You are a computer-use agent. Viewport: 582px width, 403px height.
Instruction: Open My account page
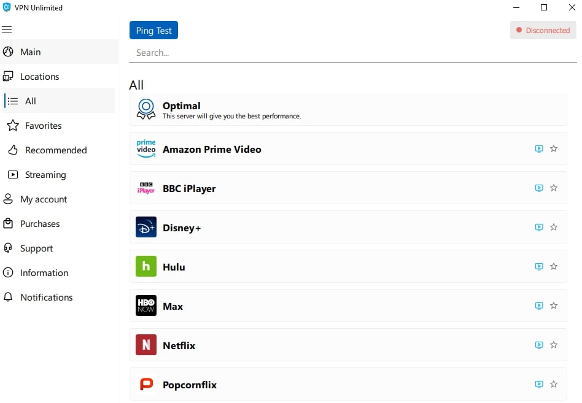point(60,199)
